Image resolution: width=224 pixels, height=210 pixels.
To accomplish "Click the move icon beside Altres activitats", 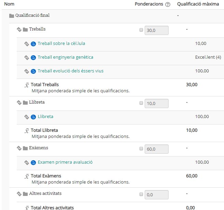I will (19, 194).
